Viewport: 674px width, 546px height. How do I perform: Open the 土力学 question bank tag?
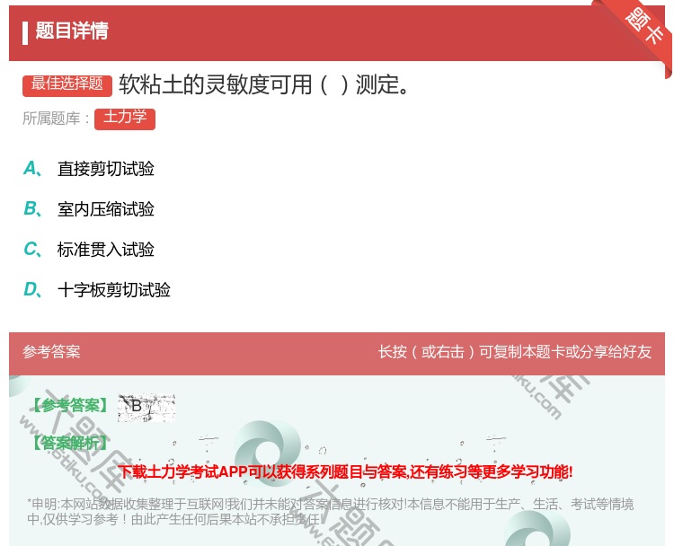125,119
